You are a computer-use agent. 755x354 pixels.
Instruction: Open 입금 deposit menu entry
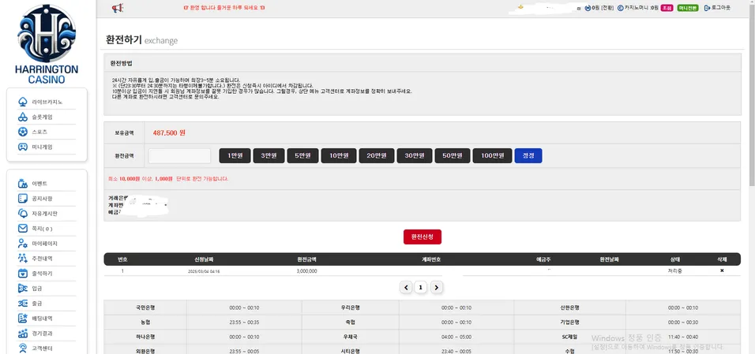point(36,289)
